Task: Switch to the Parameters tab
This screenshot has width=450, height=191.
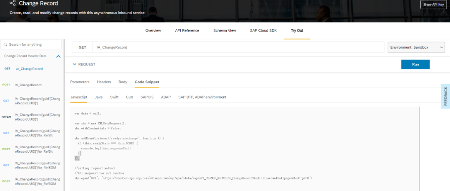Action: pyautogui.click(x=80, y=82)
